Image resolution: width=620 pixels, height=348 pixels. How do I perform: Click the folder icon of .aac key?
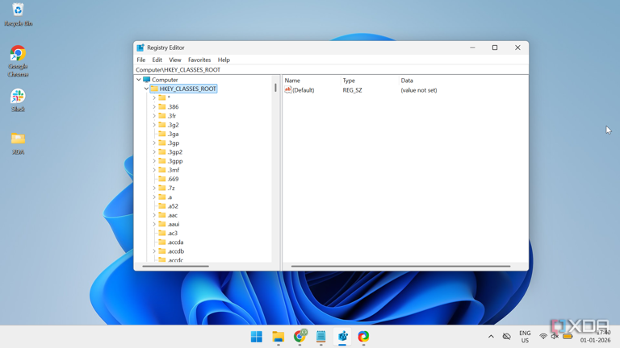162,215
